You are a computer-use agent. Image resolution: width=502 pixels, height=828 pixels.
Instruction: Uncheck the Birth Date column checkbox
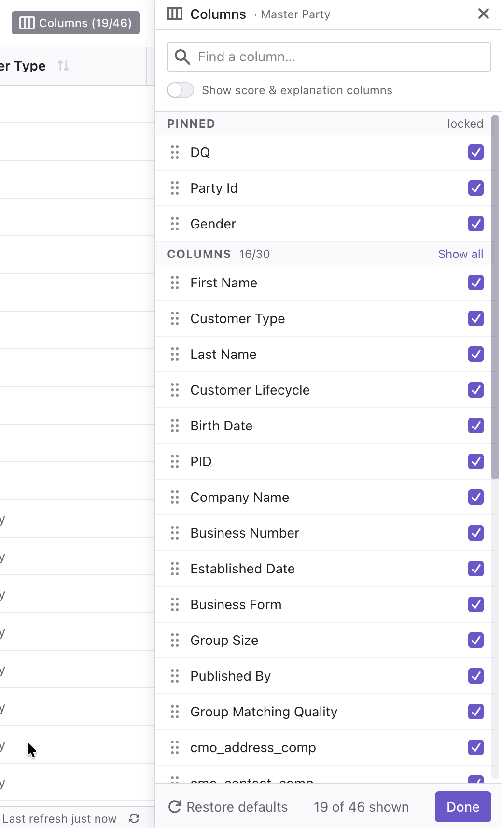(x=476, y=426)
